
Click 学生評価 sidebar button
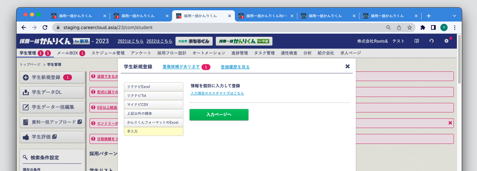[52, 137]
